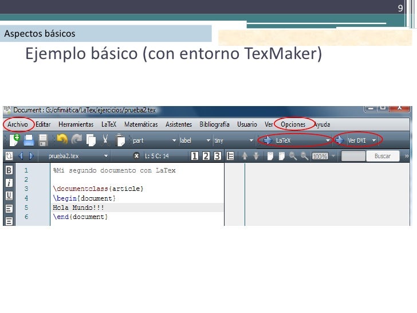Click the viewer up arrow icon
This screenshot has height=313, width=417.
245,156
